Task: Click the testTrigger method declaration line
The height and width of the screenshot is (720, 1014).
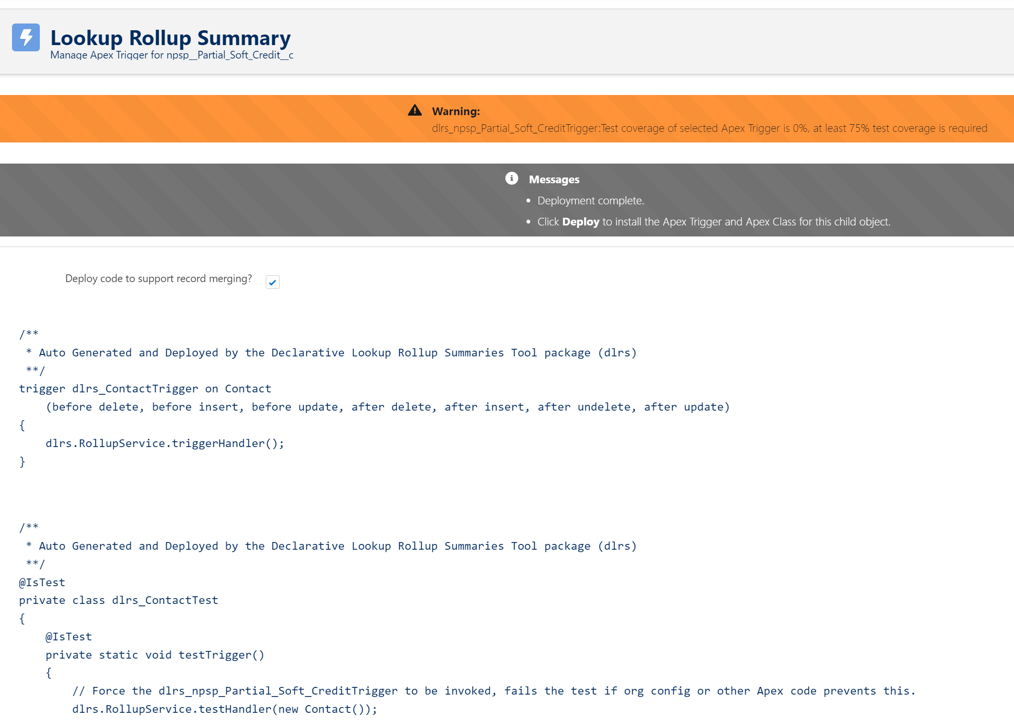Action: tap(155, 654)
